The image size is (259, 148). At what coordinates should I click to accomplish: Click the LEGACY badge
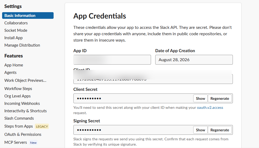coord(42,127)
